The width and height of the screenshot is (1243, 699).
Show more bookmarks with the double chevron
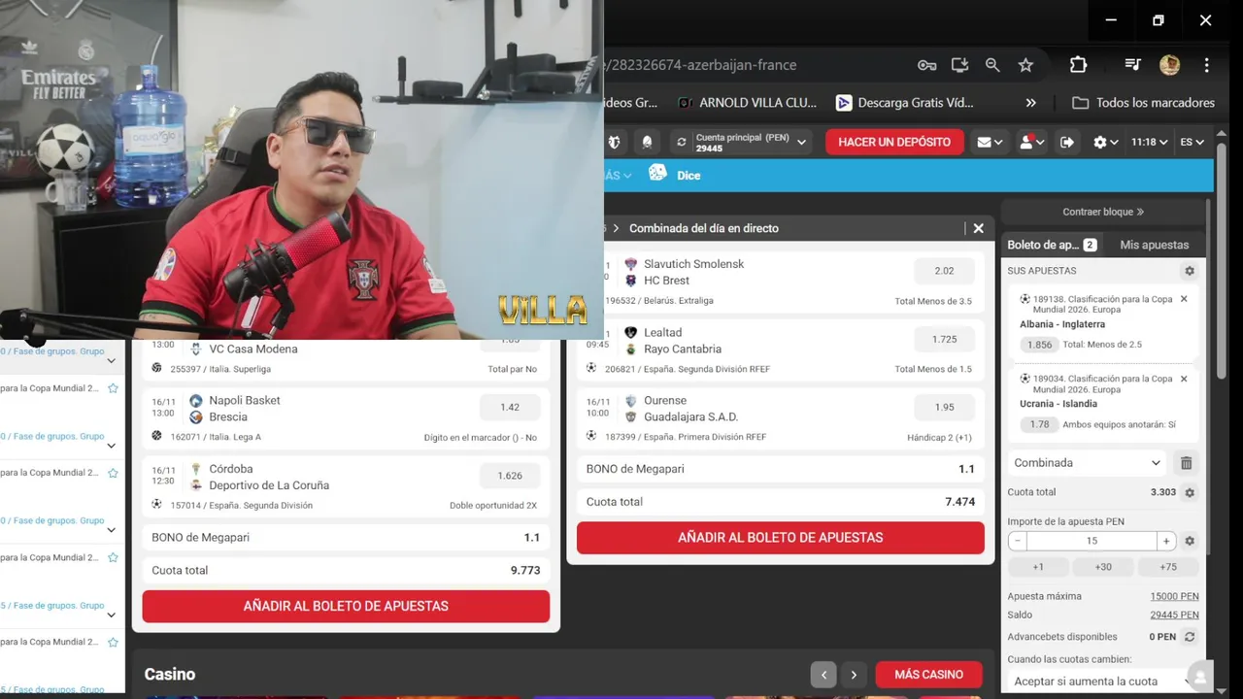pyautogui.click(x=1030, y=103)
